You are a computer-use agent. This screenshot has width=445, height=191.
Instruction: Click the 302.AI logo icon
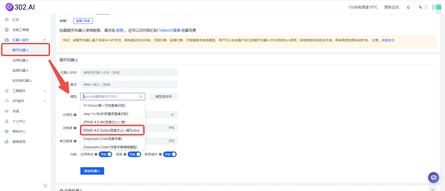pos(9,7)
